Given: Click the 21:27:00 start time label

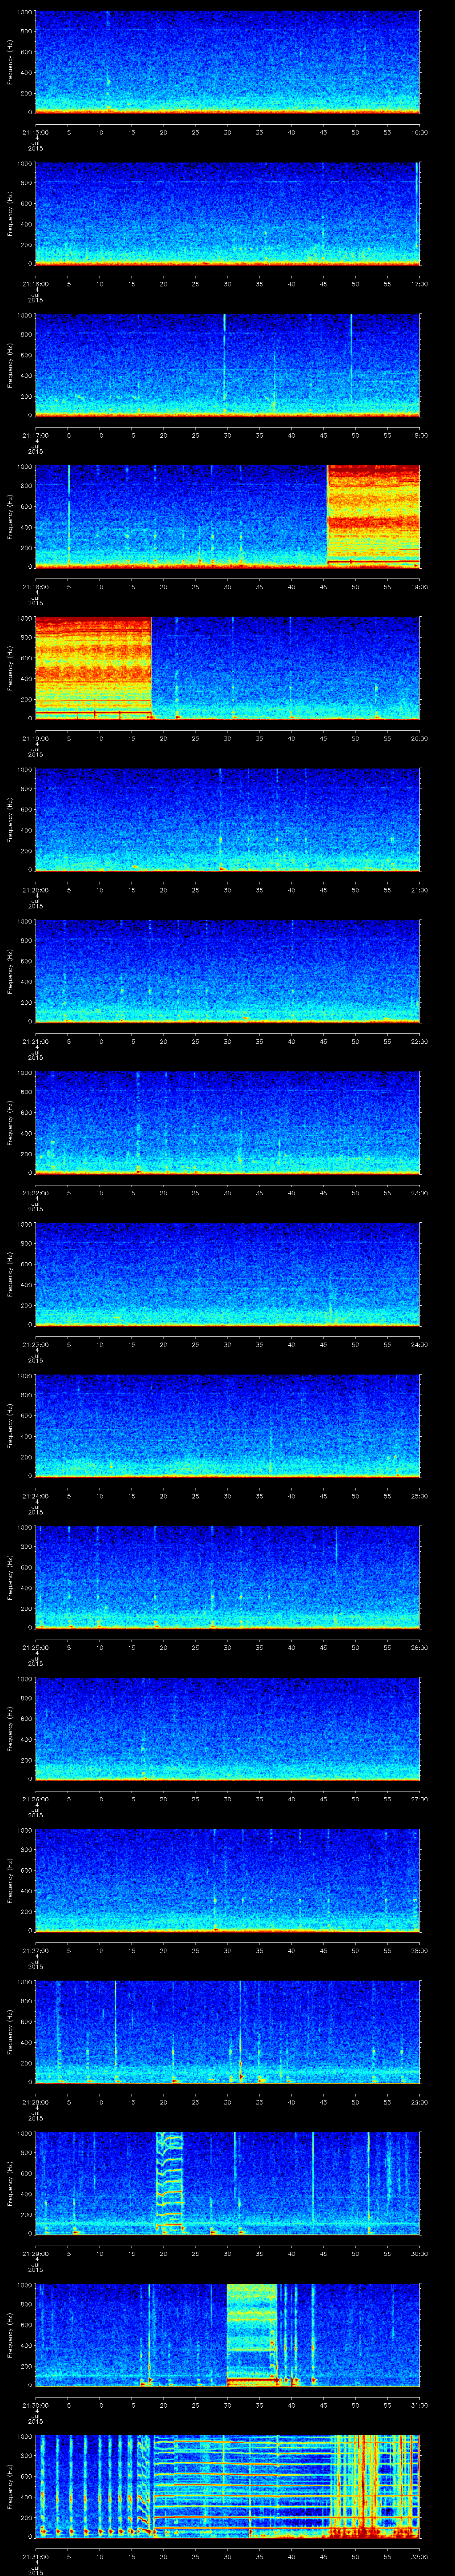Looking at the screenshot, I should 35,1950.
